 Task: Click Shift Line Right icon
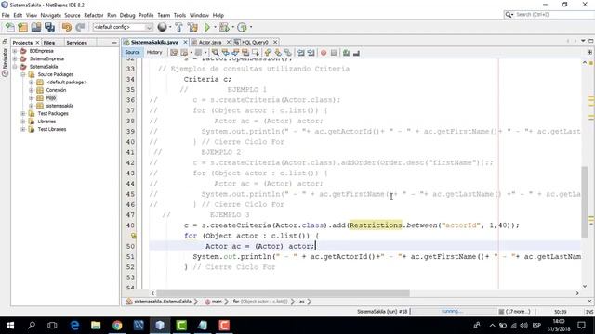coord(311,53)
